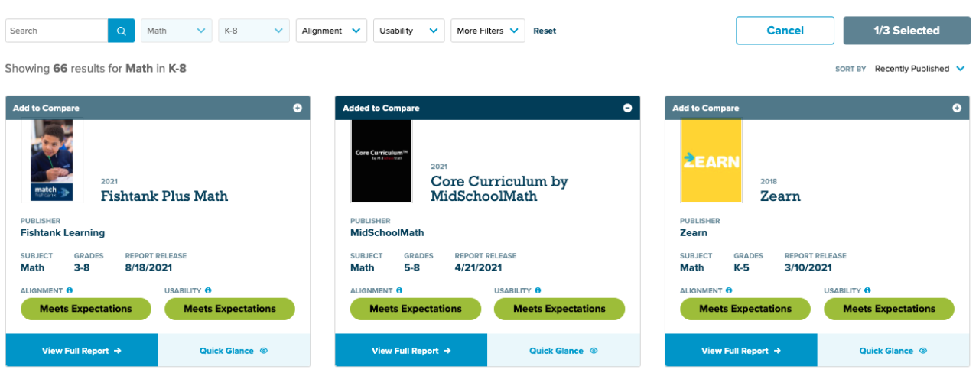979x376 pixels.
Task: Click Usability info icon on Zearn card
Action: click(x=867, y=290)
